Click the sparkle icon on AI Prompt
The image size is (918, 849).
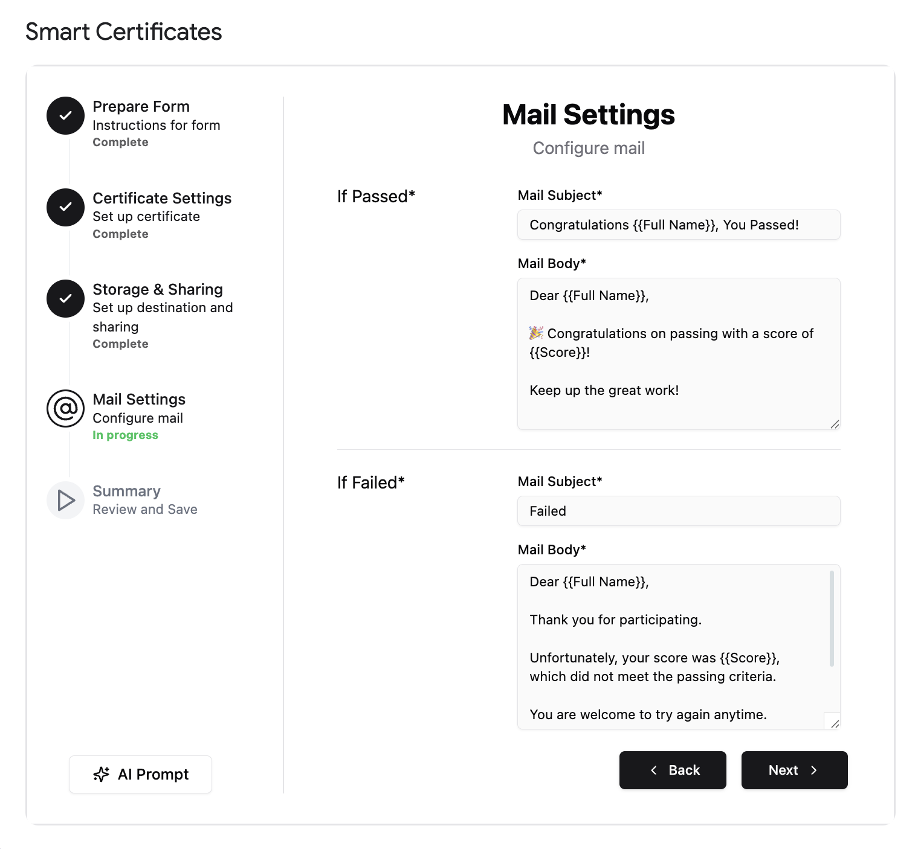(x=102, y=774)
